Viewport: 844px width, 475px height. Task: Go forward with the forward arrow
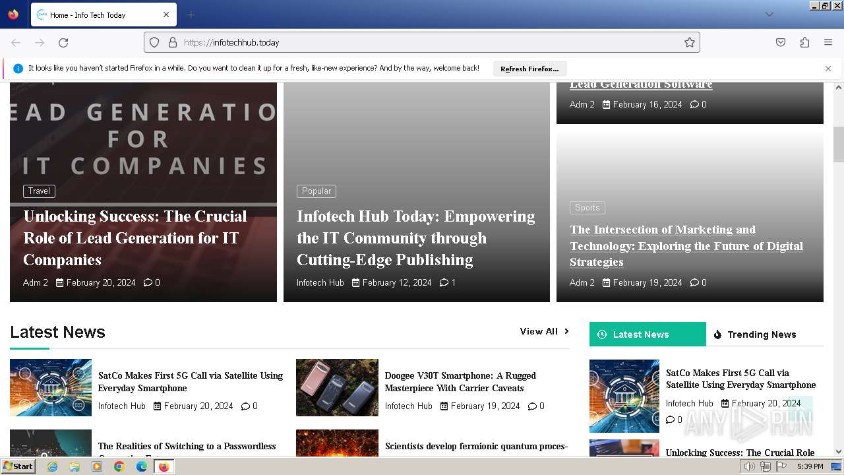[x=40, y=42]
